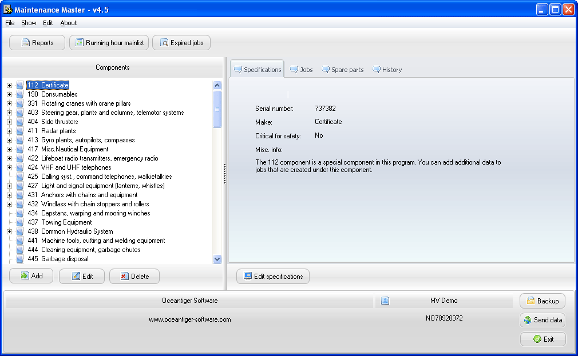Select 432 Windlass with chain stoppers
The height and width of the screenshot is (356, 578).
click(x=89, y=204)
